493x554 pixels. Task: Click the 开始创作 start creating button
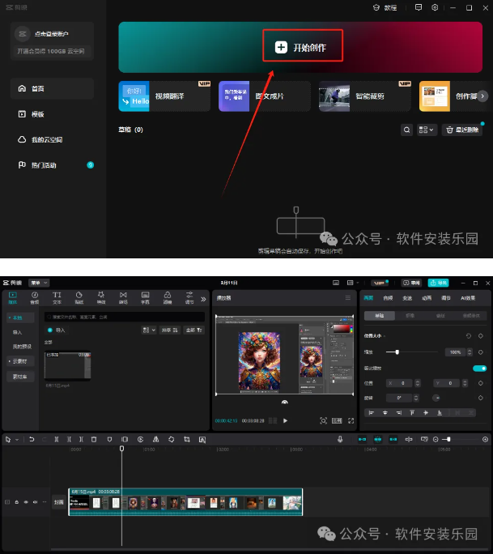[301, 48]
